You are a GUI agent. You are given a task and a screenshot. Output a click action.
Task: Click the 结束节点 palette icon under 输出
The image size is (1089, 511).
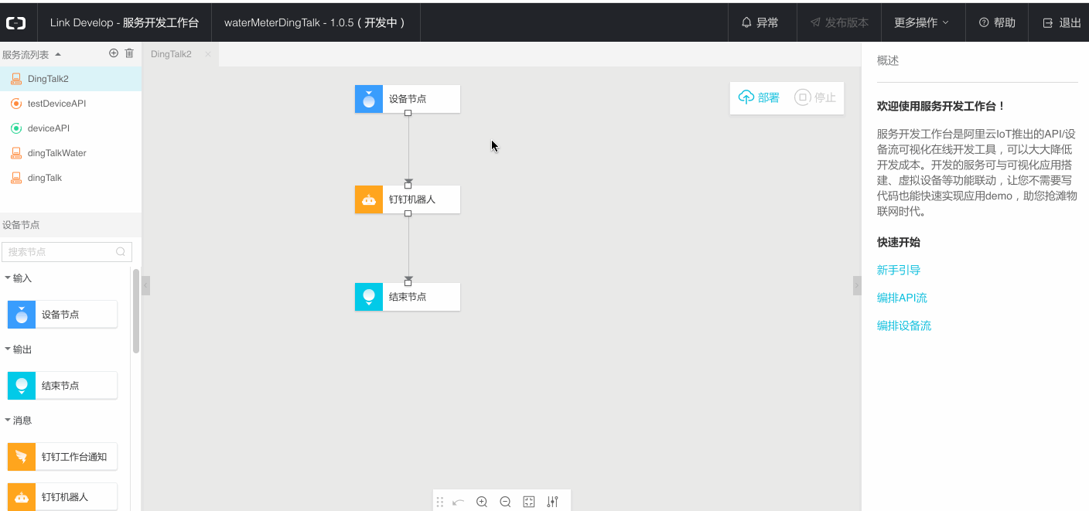22,386
